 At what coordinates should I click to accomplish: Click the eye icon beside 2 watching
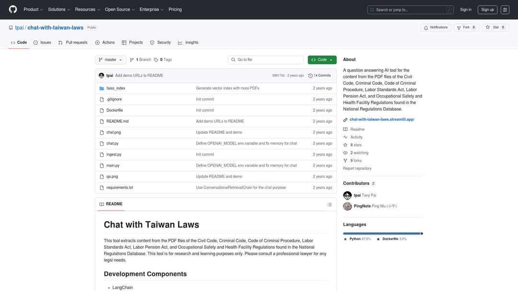(345, 153)
